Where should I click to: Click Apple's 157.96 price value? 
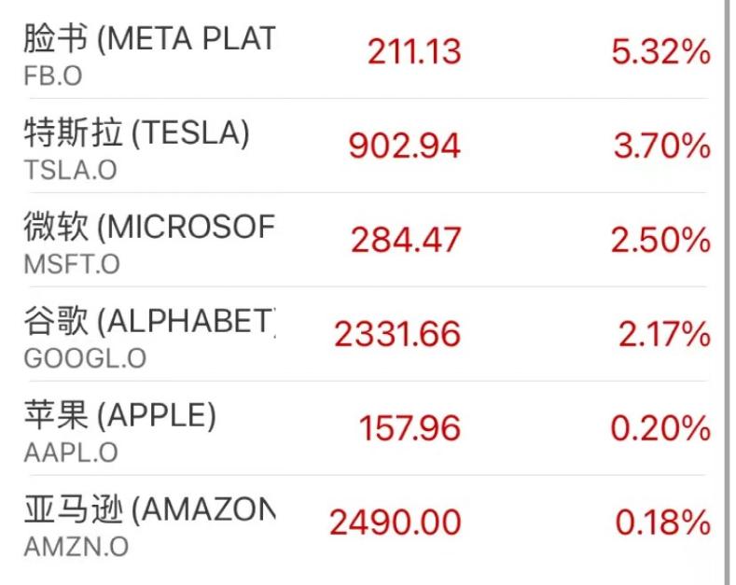pos(410,428)
